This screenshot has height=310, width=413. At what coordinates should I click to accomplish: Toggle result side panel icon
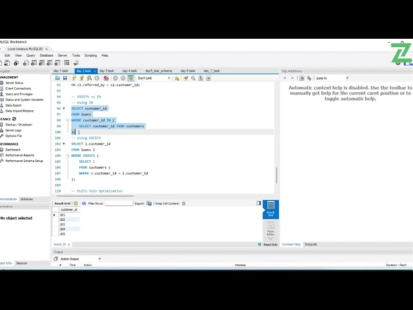click(259, 203)
